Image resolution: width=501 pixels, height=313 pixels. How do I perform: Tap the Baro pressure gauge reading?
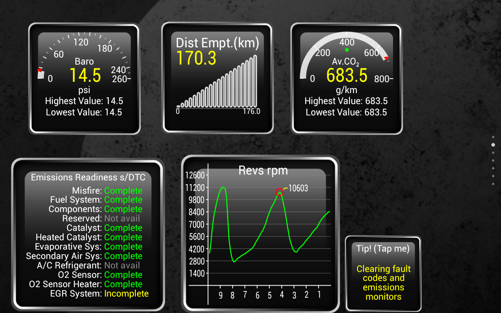[x=85, y=76]
